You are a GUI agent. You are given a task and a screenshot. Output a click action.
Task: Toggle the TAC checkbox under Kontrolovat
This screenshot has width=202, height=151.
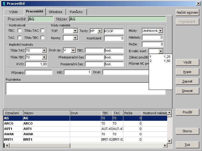[x=20, y=38]
